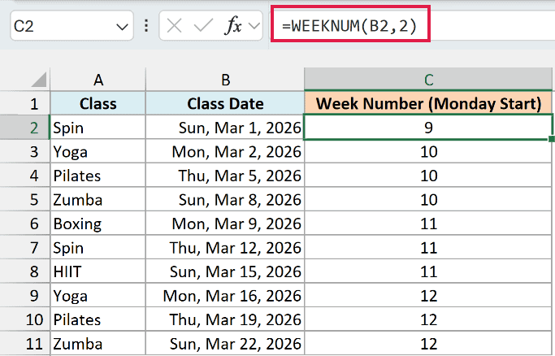Select row 2 header

point(24,128)
